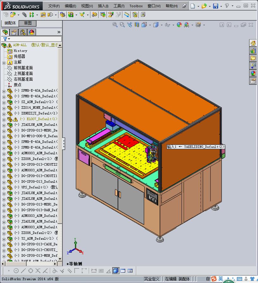The image size is (258, 283).
Task: Select 前视基准面 in the tree
Action: tap(23, 68)
